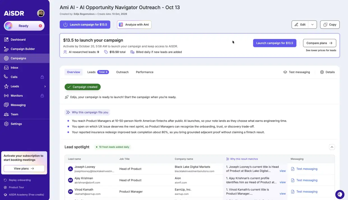Open Details panel link
The image size is (348, 200).
(328, 72)
